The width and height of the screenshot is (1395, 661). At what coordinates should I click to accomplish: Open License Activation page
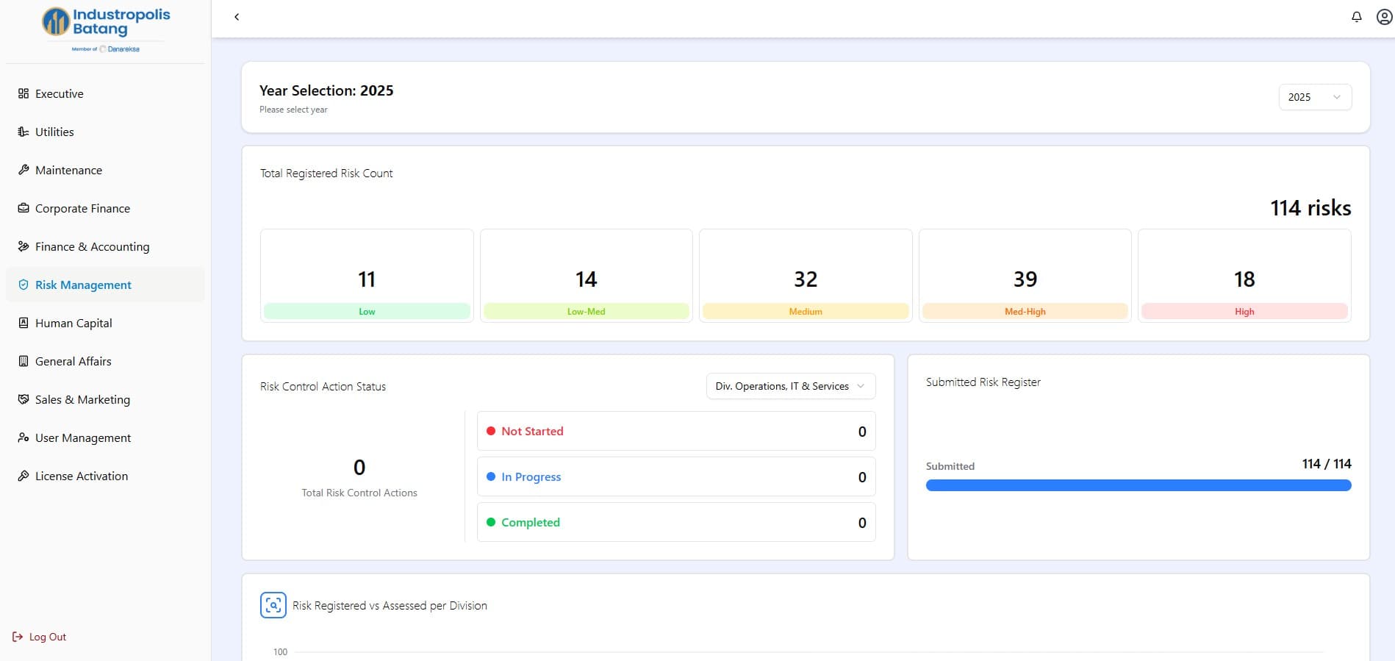pos(105,476)
